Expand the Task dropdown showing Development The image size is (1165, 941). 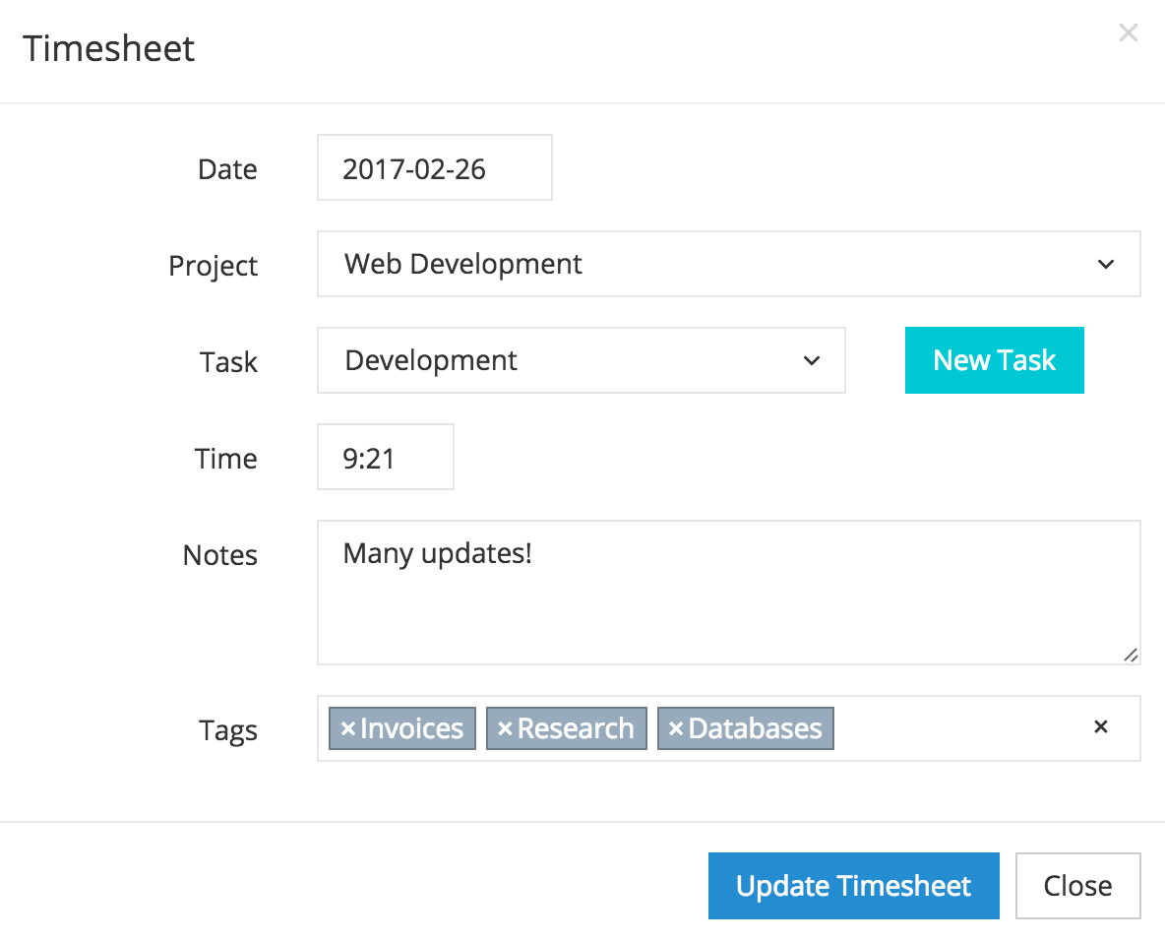click(x=581, y=360)
